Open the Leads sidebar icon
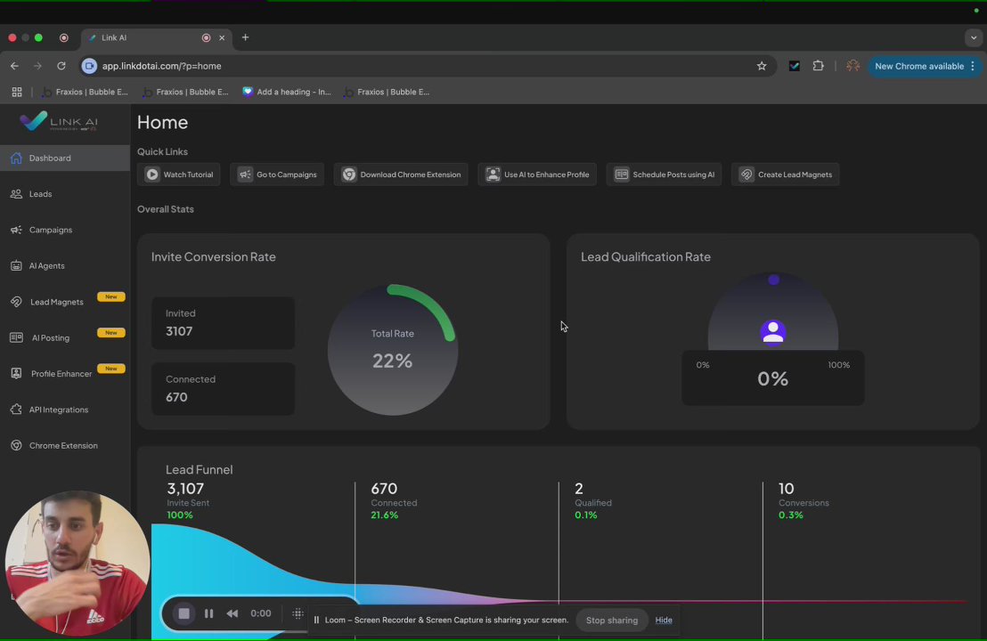 pyautogui.click(x=16, y=194)
